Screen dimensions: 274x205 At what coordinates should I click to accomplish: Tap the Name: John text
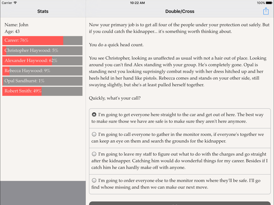16,25
